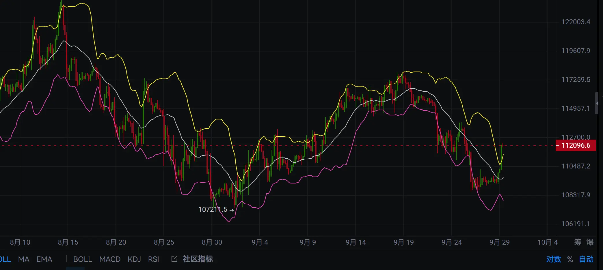
Task: Switch main indicator to MA
Action: [x=24, y=259]
